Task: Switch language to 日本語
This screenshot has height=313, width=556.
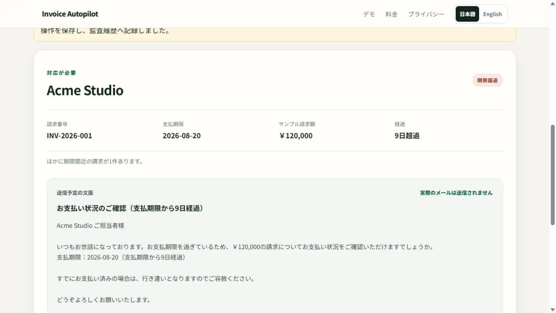Action: [467, 14]
